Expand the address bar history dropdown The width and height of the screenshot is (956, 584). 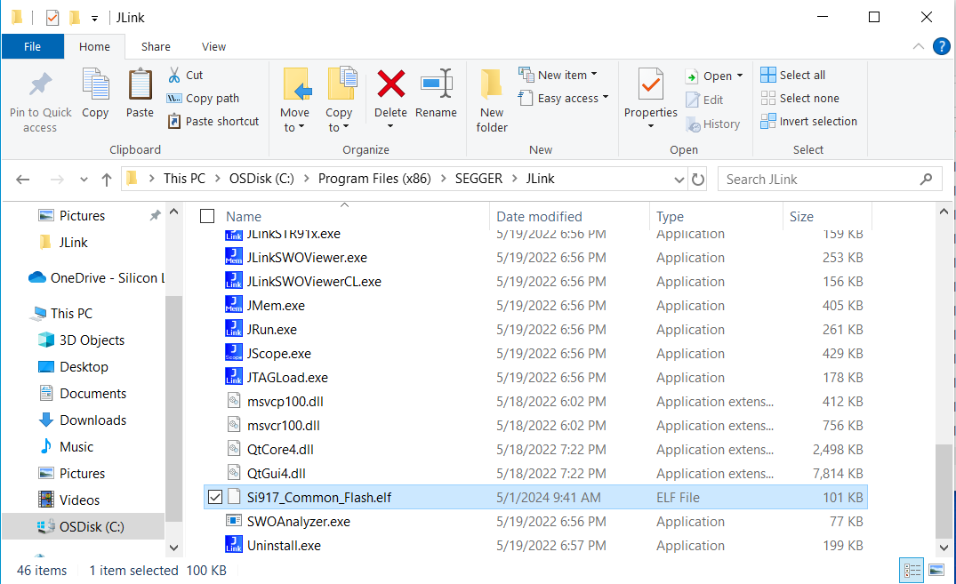coord(679,180)
